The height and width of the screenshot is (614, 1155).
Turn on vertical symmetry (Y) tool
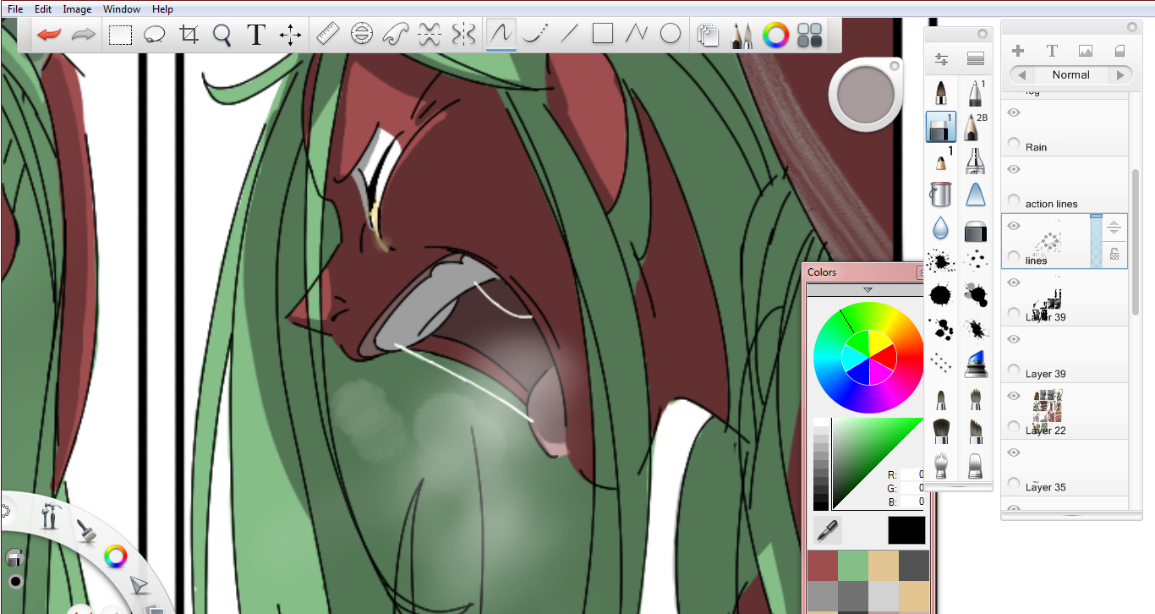(463, 35)
